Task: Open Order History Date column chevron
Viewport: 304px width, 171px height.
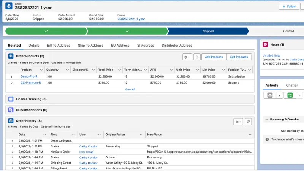Action: pyautogui.click(x=44, y=135)
